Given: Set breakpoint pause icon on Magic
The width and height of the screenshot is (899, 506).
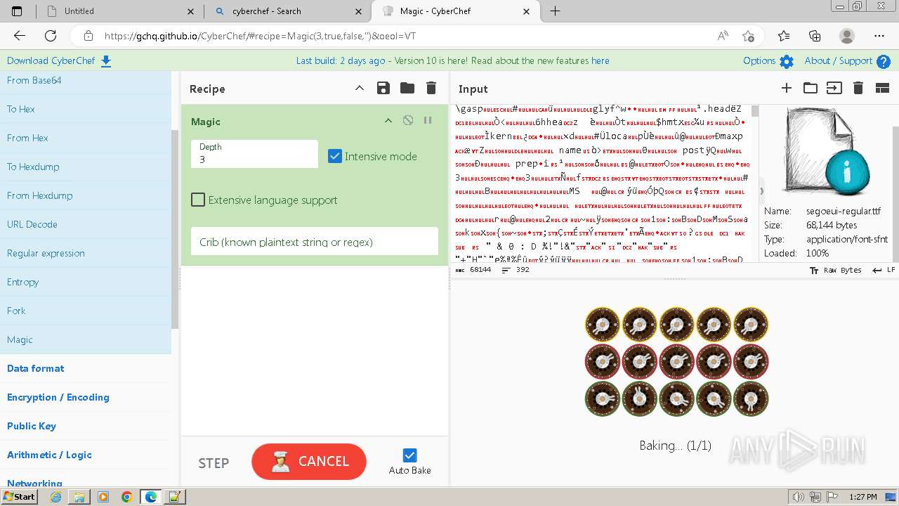Looking at the screenshot, I should (427, 120).
